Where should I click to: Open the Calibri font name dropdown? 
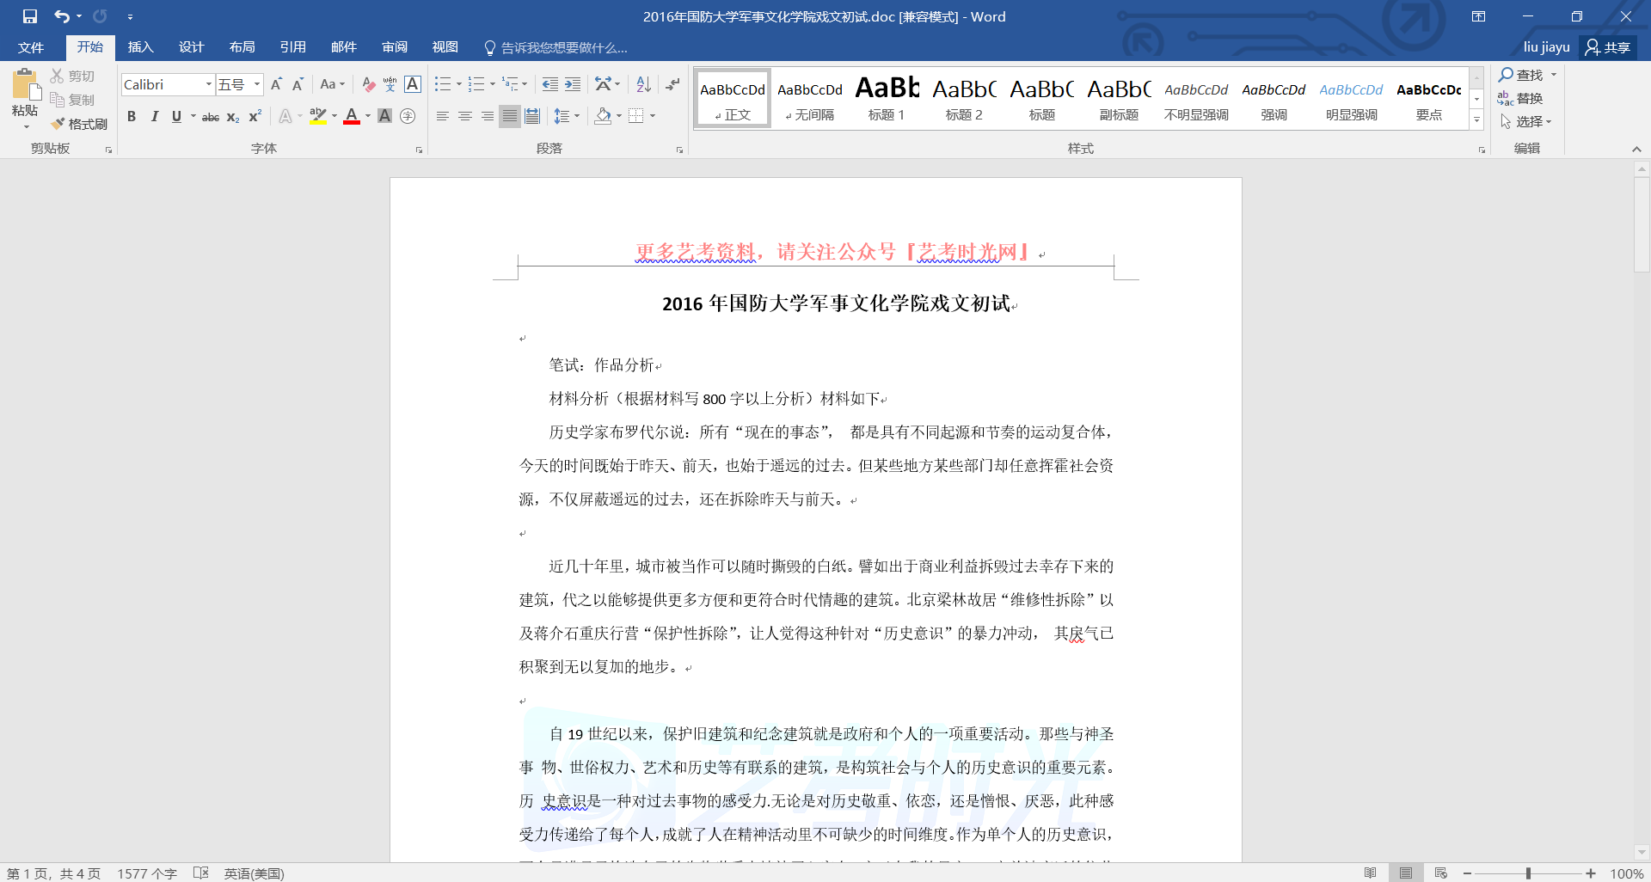tap(208, 84)
